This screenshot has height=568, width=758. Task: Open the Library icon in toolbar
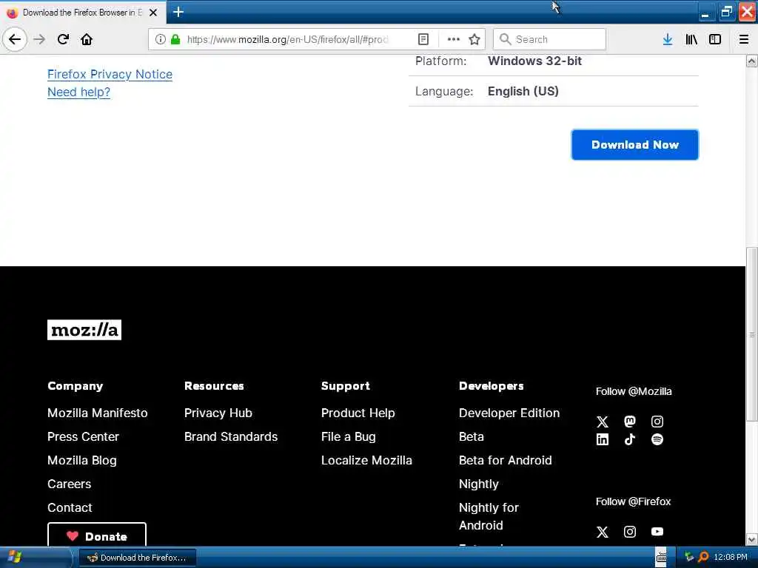pos(691,39)
